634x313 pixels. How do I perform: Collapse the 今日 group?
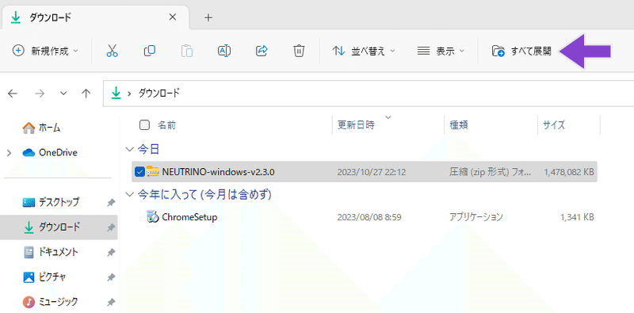(x=129, y=149)
